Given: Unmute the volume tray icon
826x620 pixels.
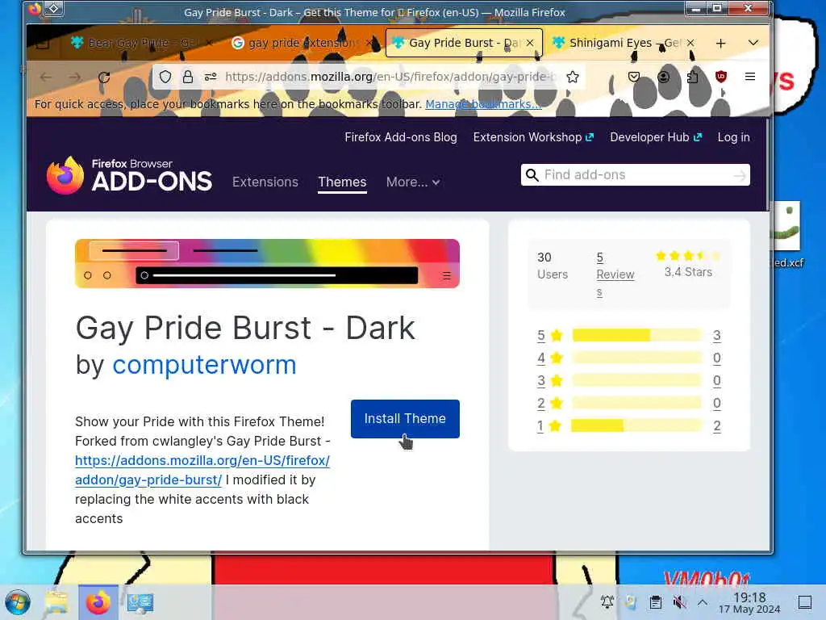Looking at the screenshot, I should [x=679, y=602].
